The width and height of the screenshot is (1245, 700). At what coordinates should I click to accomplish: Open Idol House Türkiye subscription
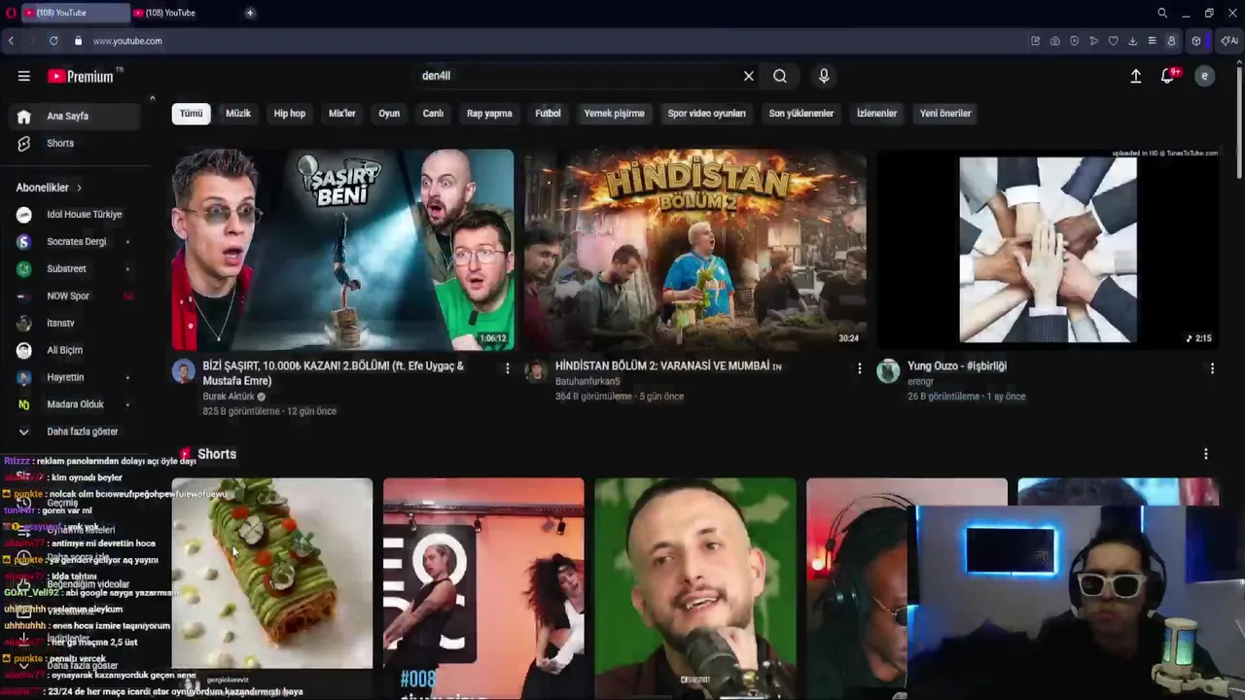[x=76, y=215]
